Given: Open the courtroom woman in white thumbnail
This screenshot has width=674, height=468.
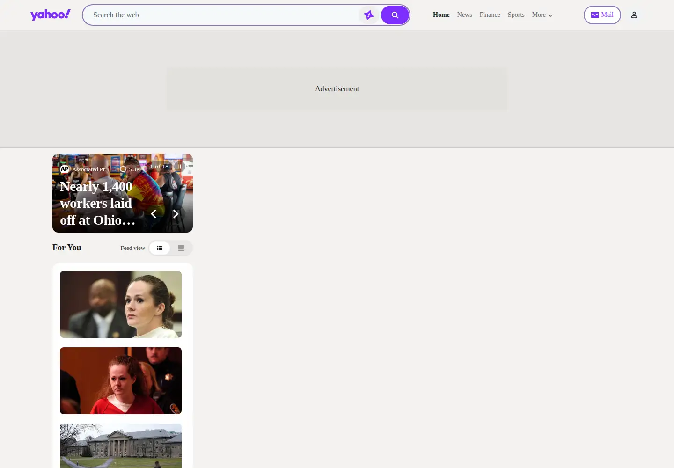Looking at the screenshot, I should [x=121, y=304].
